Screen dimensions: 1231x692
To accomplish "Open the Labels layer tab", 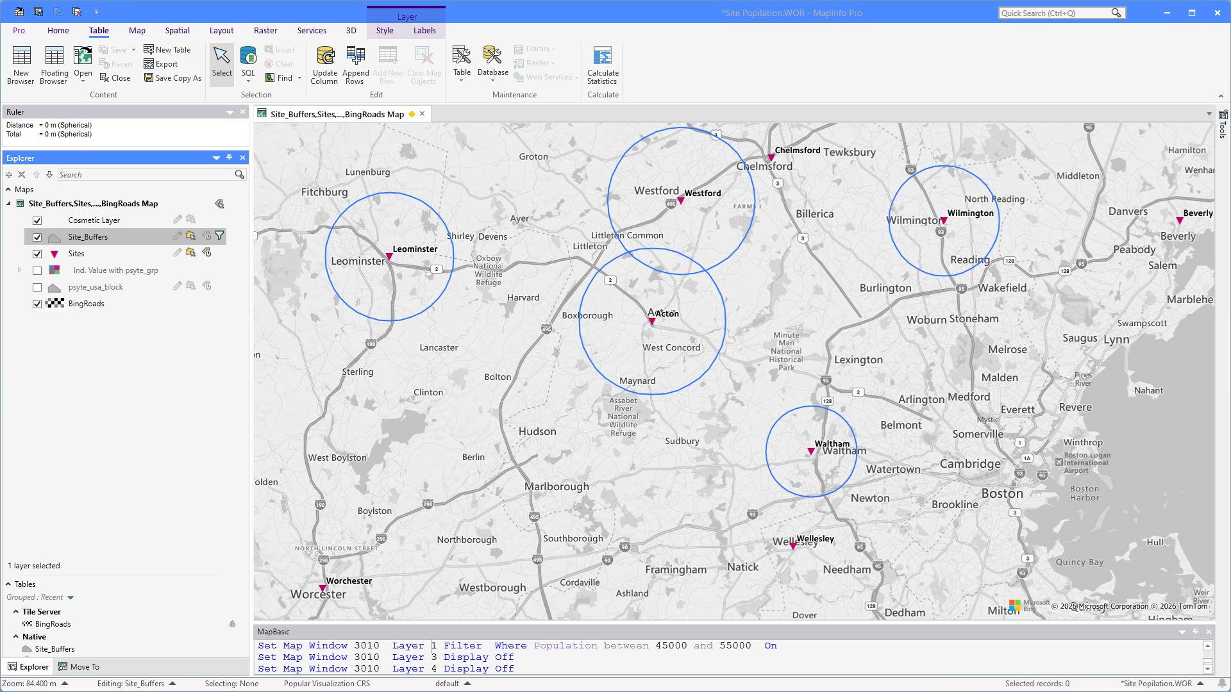I will click(424, 30).
